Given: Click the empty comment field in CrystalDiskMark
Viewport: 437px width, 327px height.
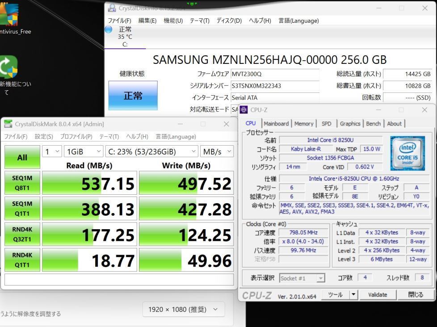Looking at the screenshot, I should click(119, 280).
